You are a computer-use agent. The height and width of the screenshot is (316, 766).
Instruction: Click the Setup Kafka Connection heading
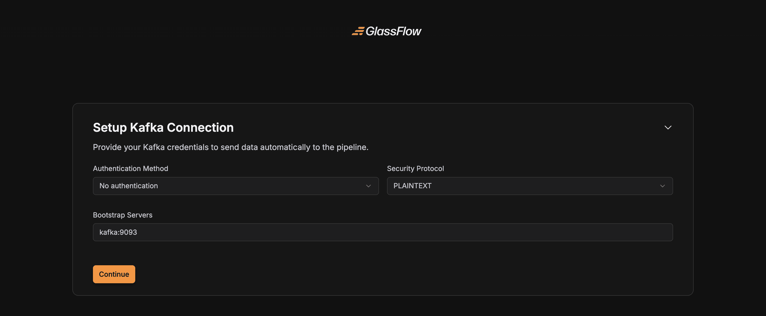click(x=163, y=127)
